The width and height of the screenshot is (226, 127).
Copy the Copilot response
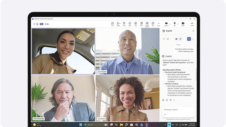163,100
